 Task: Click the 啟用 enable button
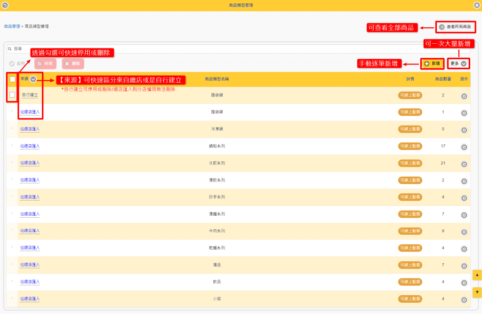pyautogui.click(x=17, y=63)
